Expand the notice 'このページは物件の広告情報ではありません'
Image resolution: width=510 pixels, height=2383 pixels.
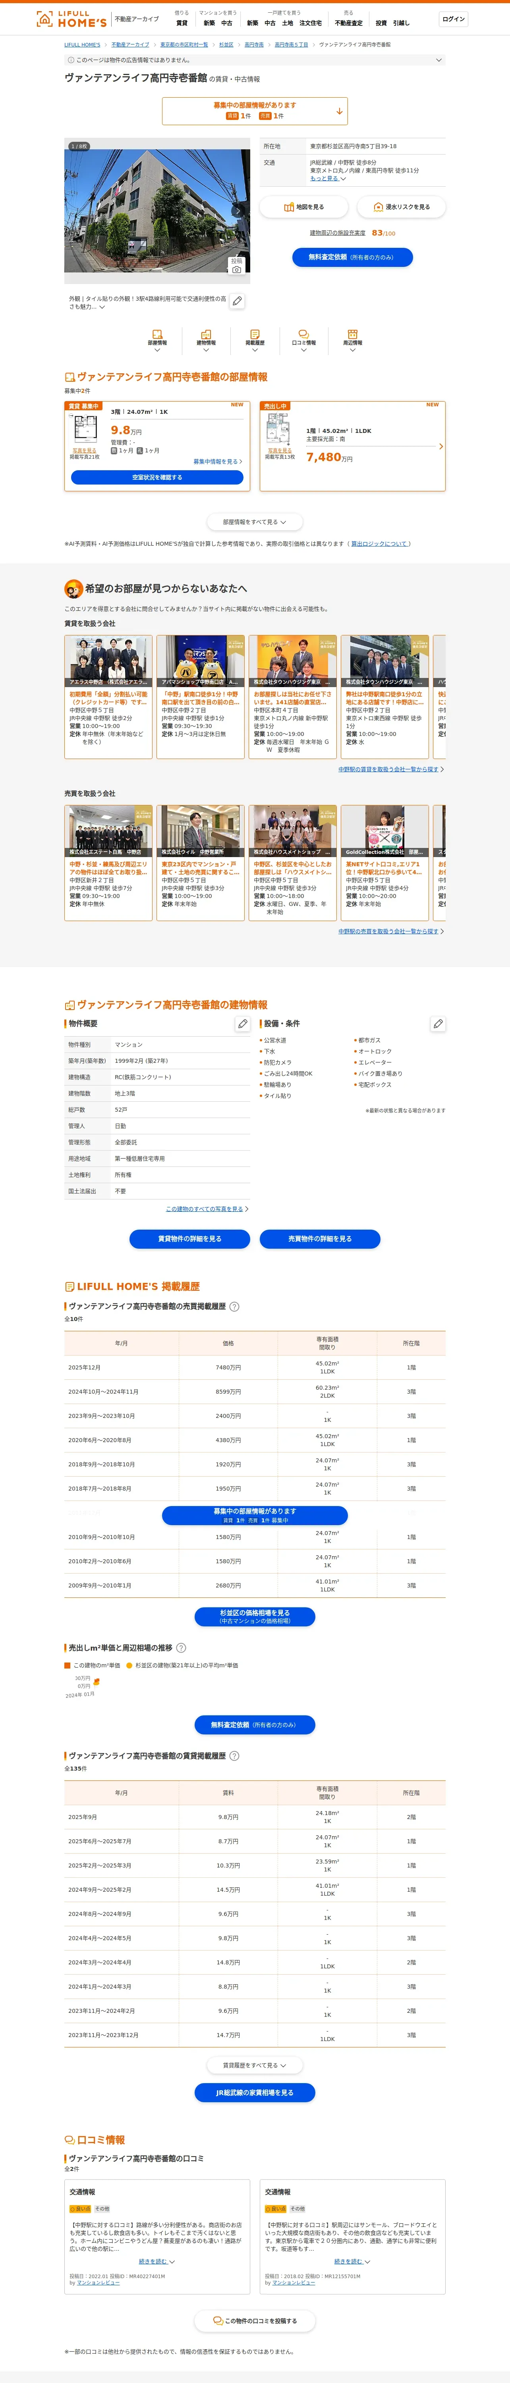[x=255, y=60]
